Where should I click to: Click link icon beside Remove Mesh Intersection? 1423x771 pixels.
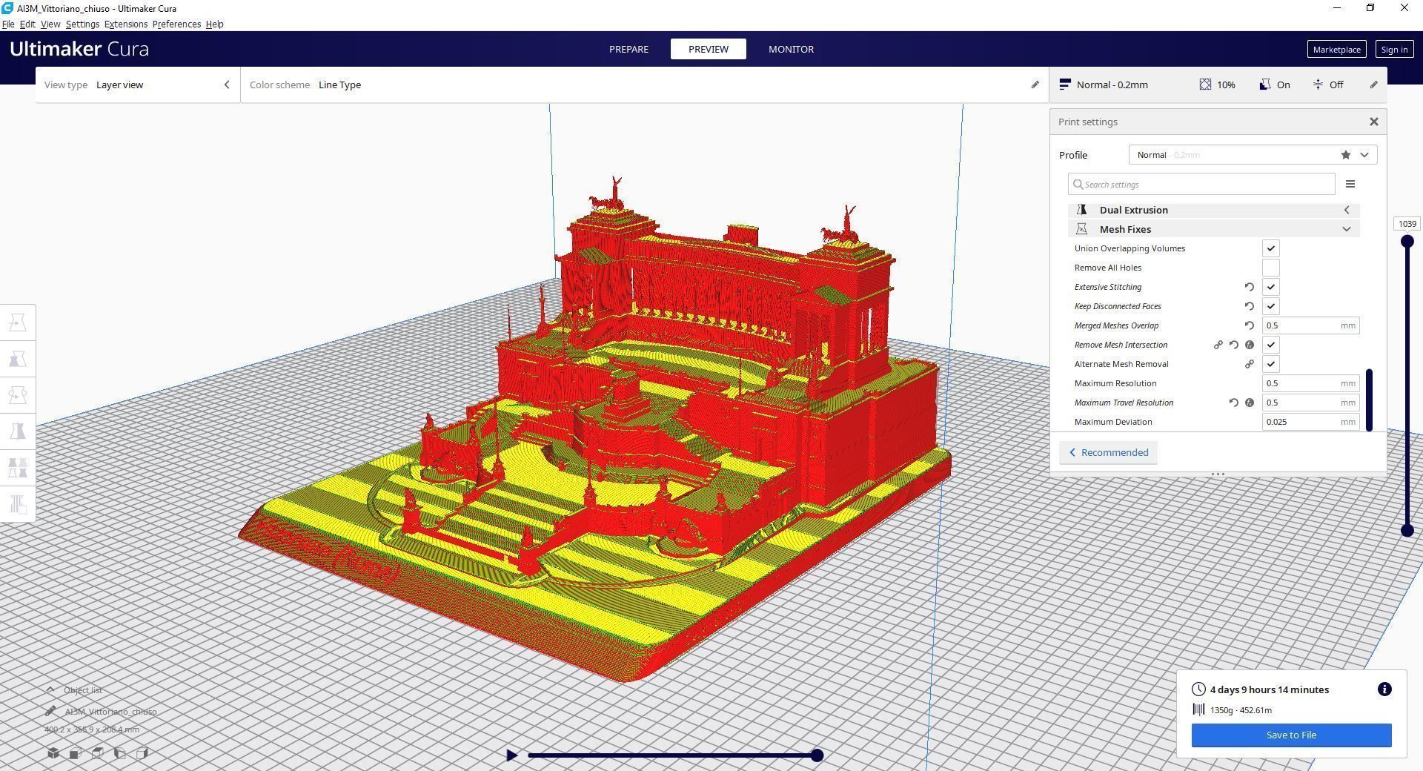click(x=1218, y=345)
